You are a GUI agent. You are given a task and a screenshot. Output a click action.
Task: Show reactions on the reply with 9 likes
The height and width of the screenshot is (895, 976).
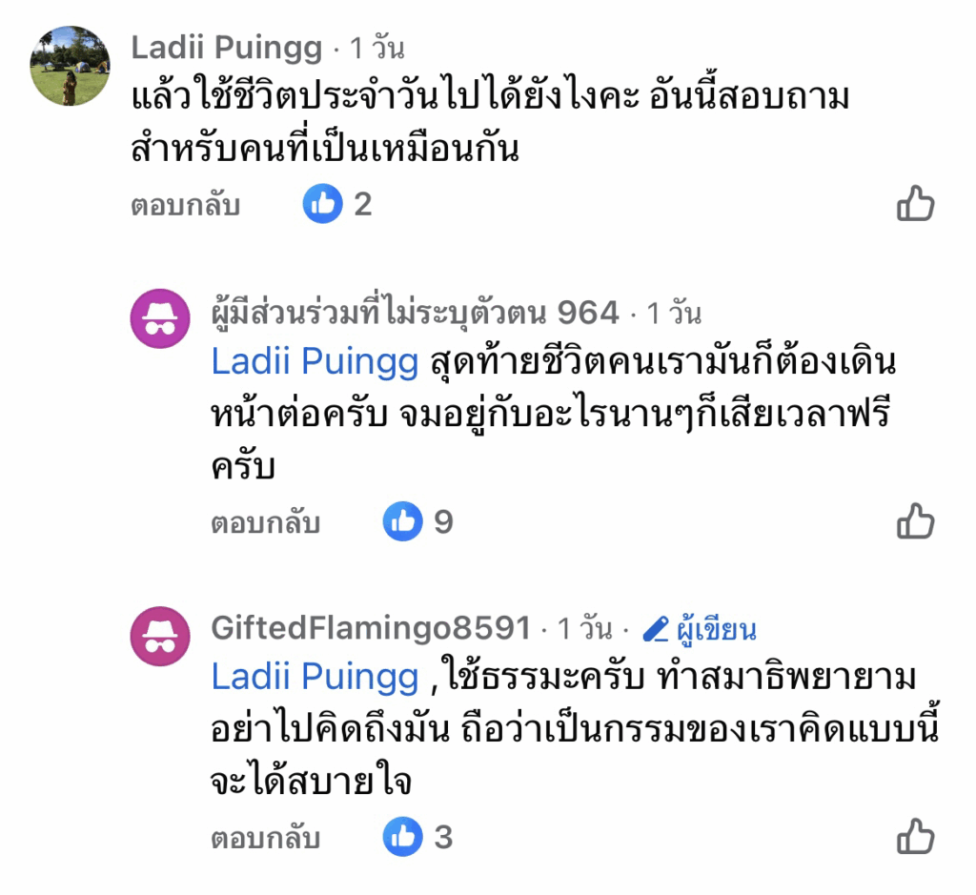click(x=402, y=521)
